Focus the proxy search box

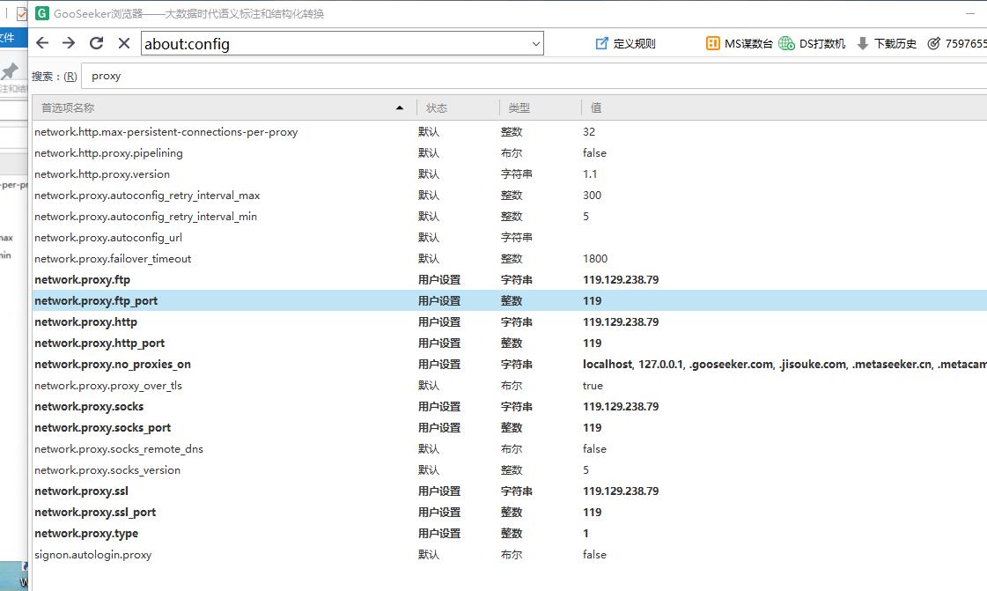pos(534,76)
